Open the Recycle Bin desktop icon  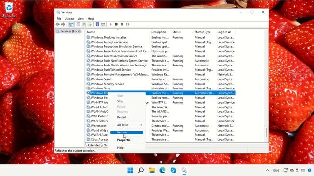point(9,10)
